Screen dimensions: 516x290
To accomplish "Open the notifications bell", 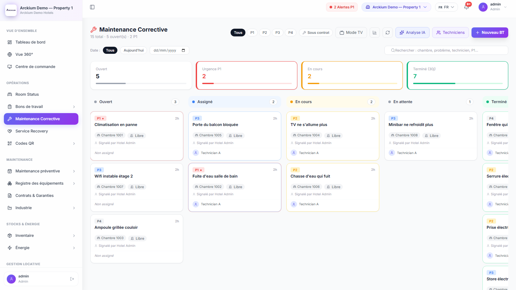I will pyautogui.click(x=466, y=7).
